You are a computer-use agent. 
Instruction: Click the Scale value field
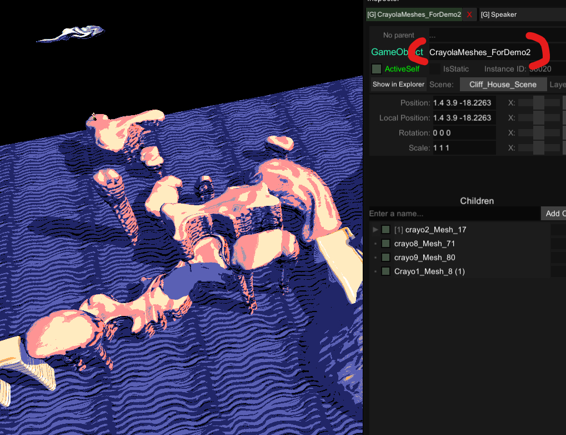[x=463, y=148]
